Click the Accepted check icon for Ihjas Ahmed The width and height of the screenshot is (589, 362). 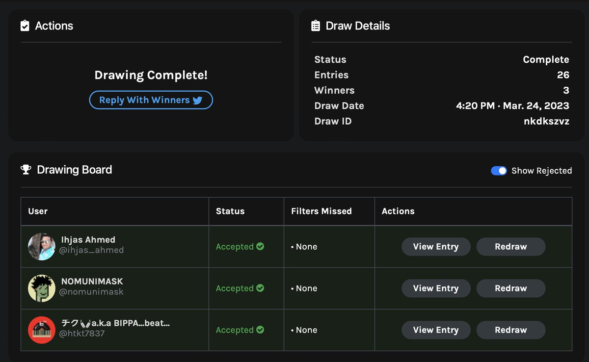tap(260, 246)
